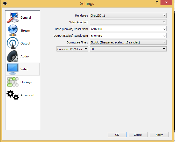
Task: Expand the Common FPS Values selector
Action: [x=72, y=49]
